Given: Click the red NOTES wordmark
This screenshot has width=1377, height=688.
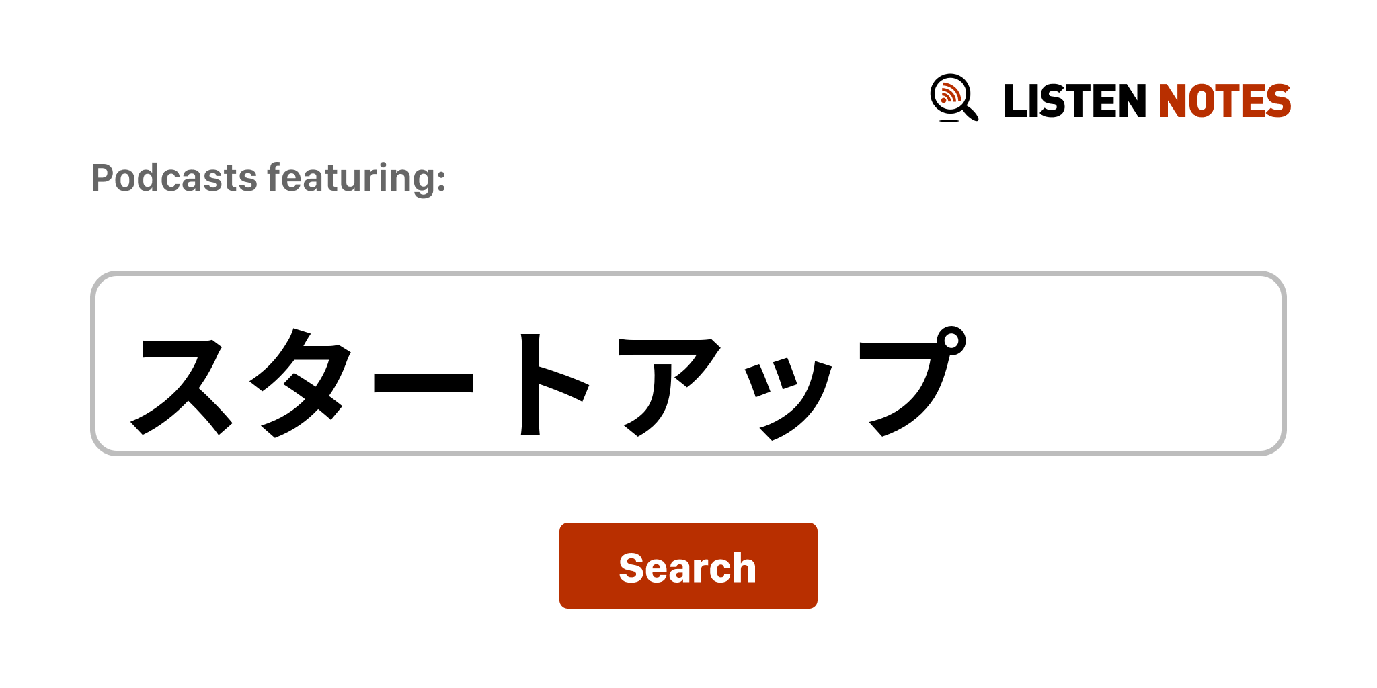Looking at the screenshot, I should (x=1224, y=101).
